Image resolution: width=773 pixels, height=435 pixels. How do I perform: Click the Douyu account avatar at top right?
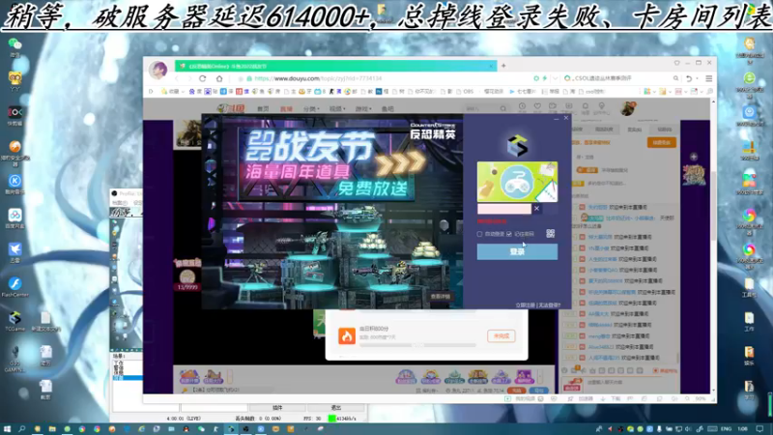coord(627,108)
